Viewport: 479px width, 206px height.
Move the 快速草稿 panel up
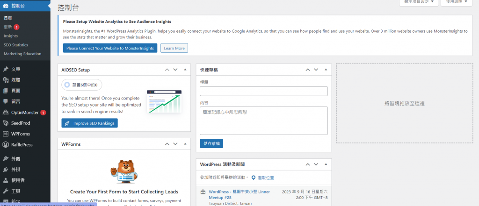pyautogui.click(x=308, y=70)
